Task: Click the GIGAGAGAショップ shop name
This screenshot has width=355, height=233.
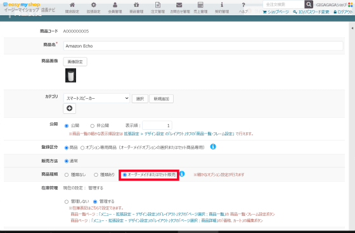Action: [331, 5]
